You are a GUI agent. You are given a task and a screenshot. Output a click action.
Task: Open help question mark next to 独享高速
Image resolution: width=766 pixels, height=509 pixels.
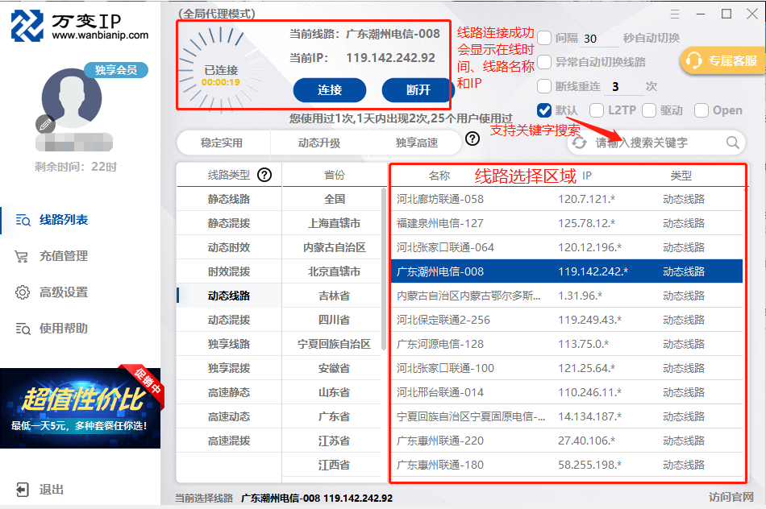point(472,139)
